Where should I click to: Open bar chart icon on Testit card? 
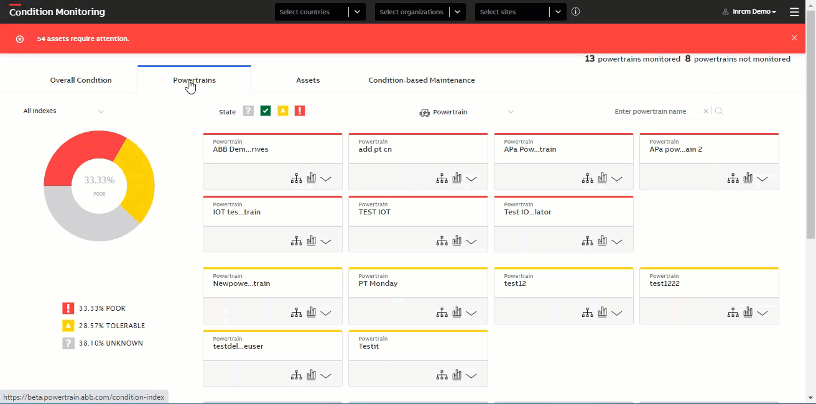point(457,375)
